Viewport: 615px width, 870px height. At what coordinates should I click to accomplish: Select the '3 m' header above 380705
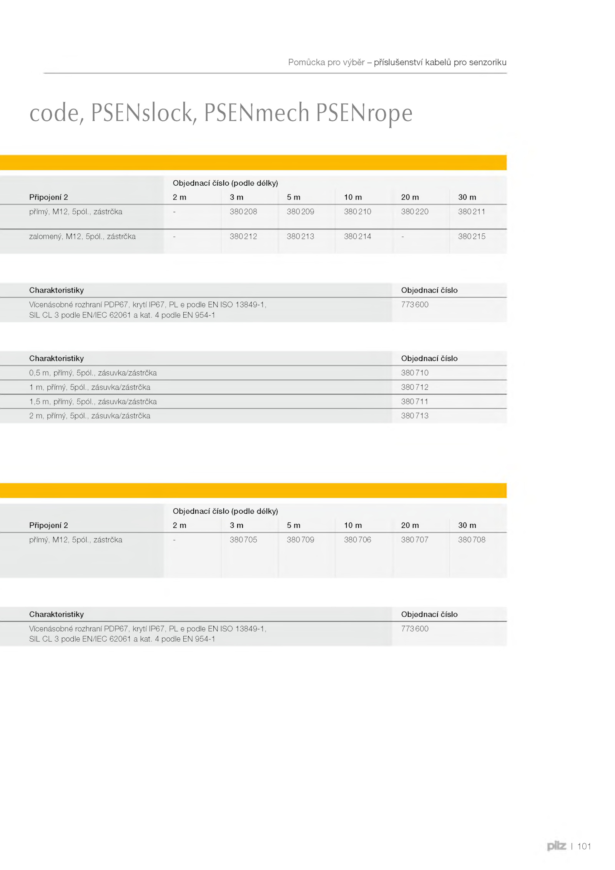click(236, 525)
